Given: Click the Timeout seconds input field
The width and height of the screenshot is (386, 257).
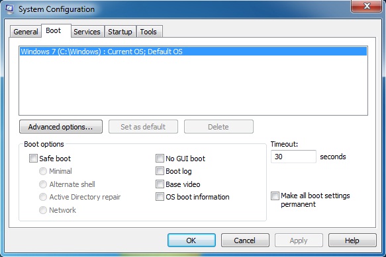Looking at the screenshot, I should click(293, 157).
